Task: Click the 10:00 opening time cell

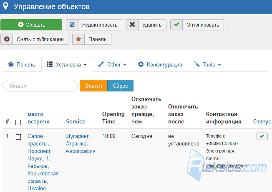Action: tap(109, 136)
